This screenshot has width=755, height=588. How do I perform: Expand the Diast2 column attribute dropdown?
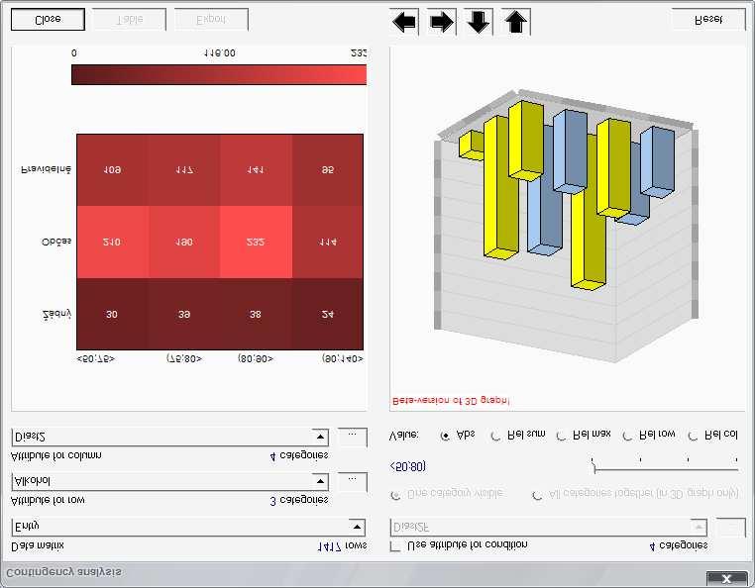pos(320,437)
